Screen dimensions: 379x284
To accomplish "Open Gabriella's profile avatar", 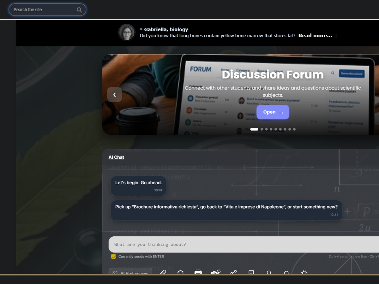I will [127, 33].
